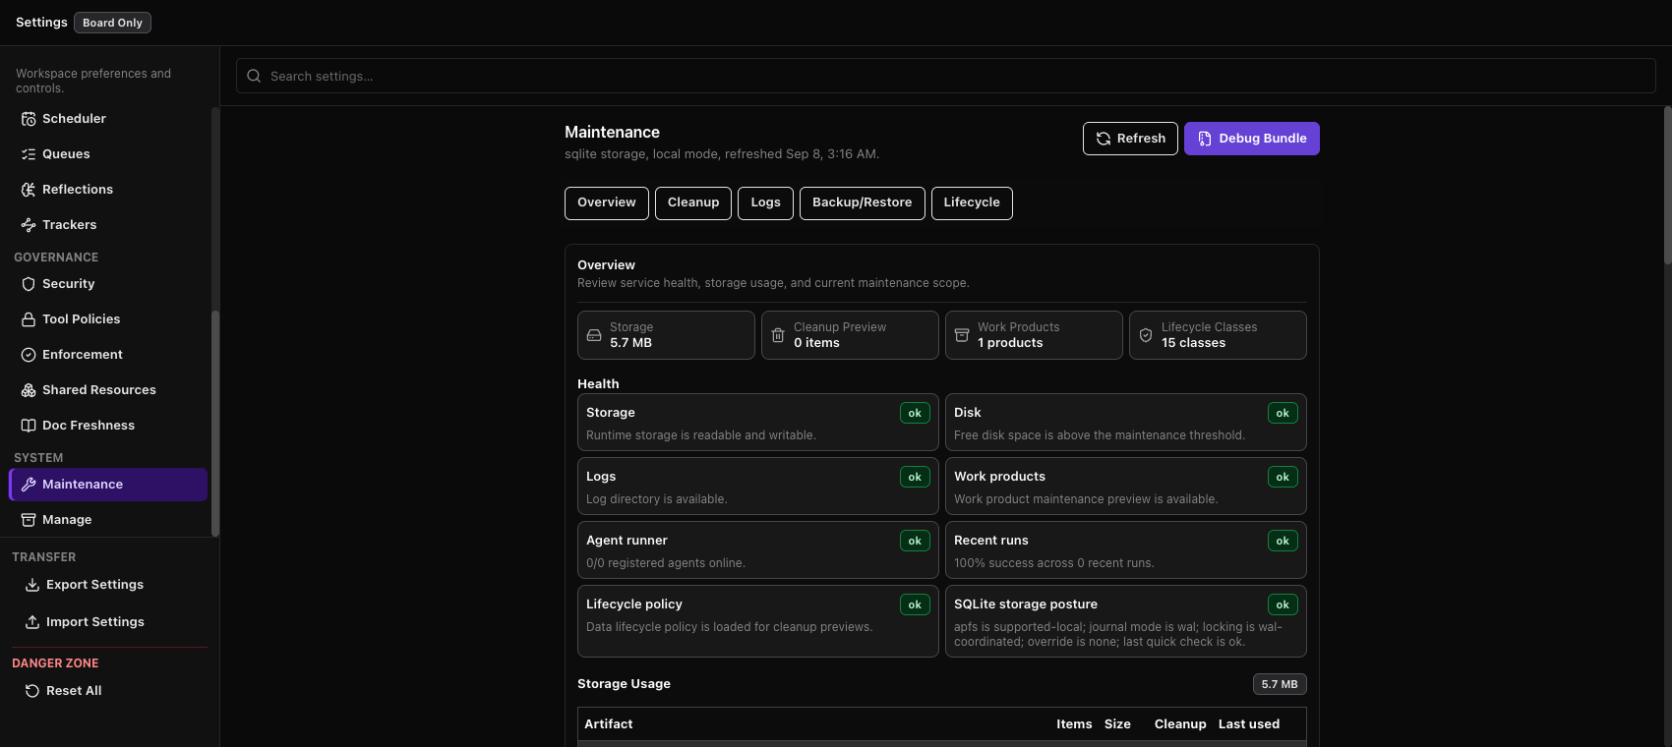
Task: Open Reflections via its sidebar icon
Action: tap(29, 190)
